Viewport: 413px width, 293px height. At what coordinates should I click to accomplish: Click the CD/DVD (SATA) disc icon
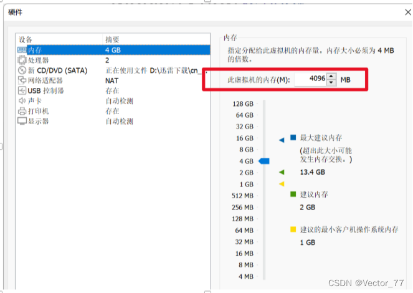[x=22, y=70]
